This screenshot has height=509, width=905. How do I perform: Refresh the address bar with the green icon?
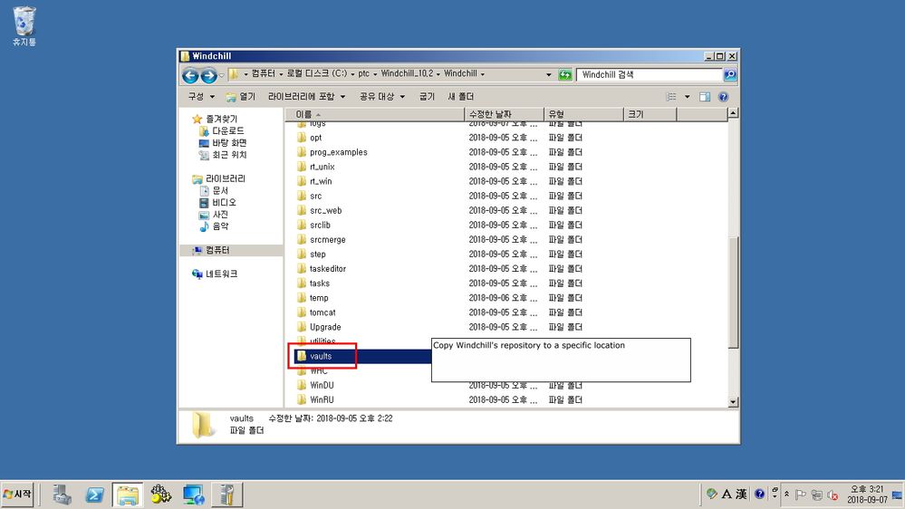tap(565, 74)
